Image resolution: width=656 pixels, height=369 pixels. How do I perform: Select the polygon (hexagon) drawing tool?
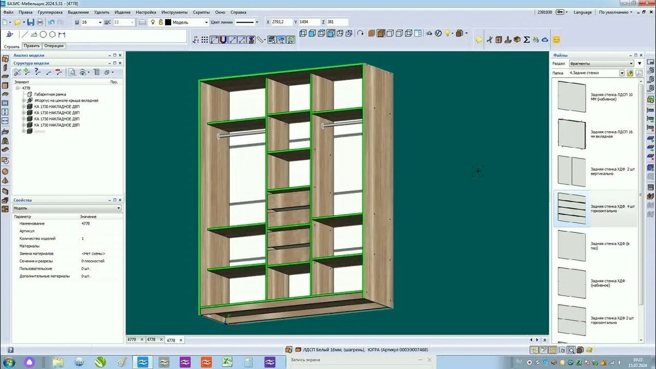(x=52, y=34)
